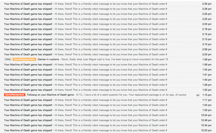Open the shipped email received at 1:20 pm
Image resolution: width=216 pixels, height=133 pixels.
coord(108,90)
